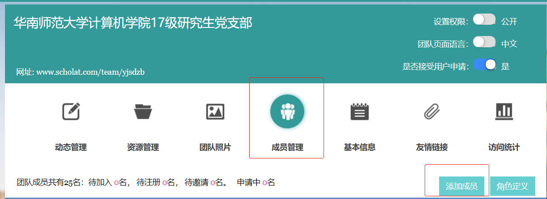Click the 待加入 pending count number
Image resolution: width=547 pixels, height=199 pixels.
point(116,183)
